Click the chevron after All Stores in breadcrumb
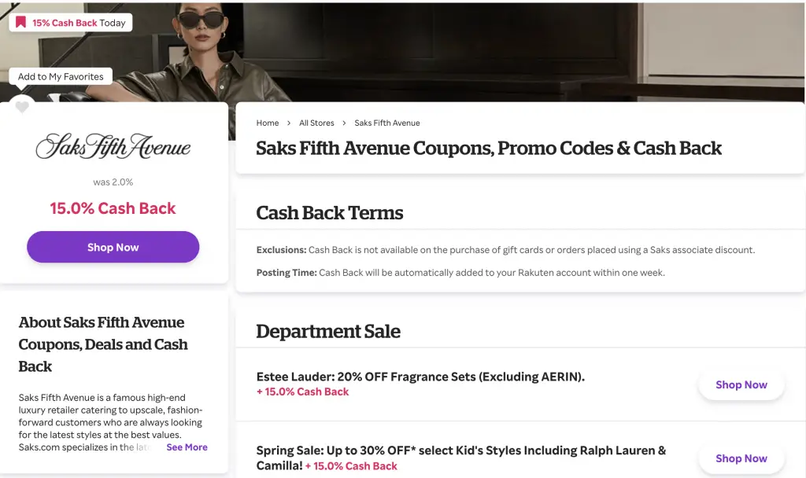 tap(344, 123)
